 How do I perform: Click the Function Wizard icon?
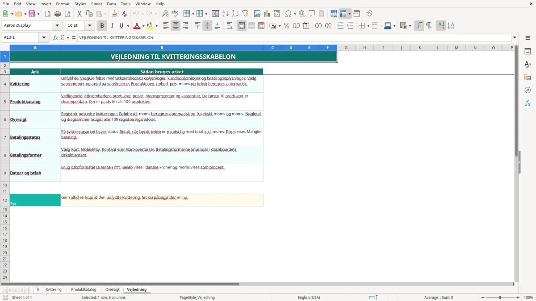(x=55, y=38)
